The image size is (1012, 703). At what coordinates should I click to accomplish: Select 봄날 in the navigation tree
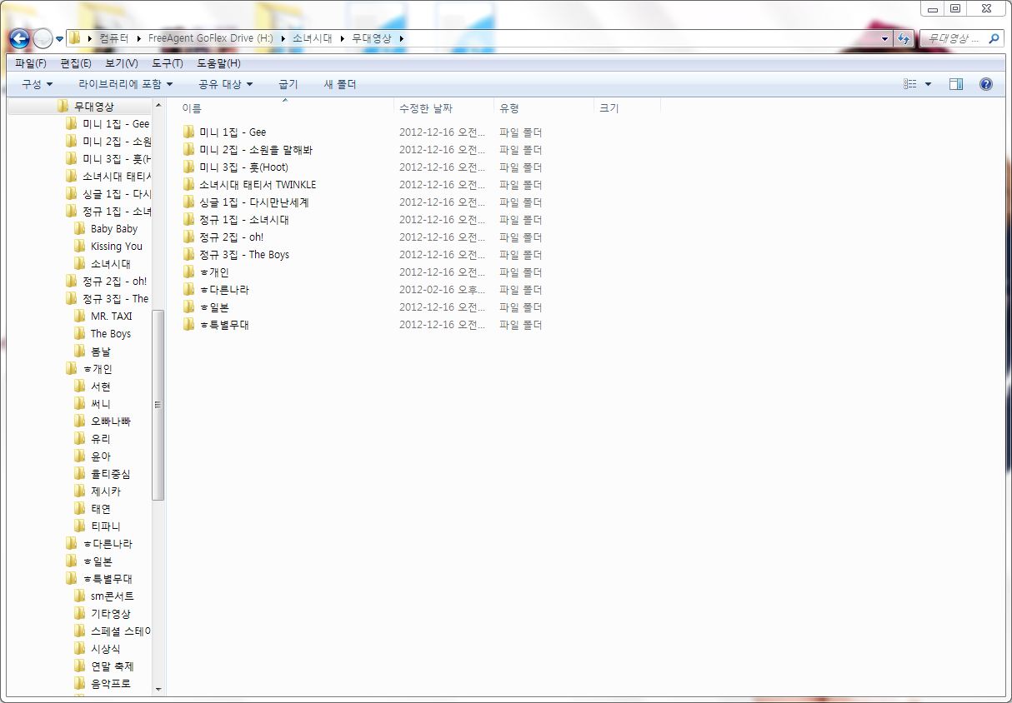101,351
